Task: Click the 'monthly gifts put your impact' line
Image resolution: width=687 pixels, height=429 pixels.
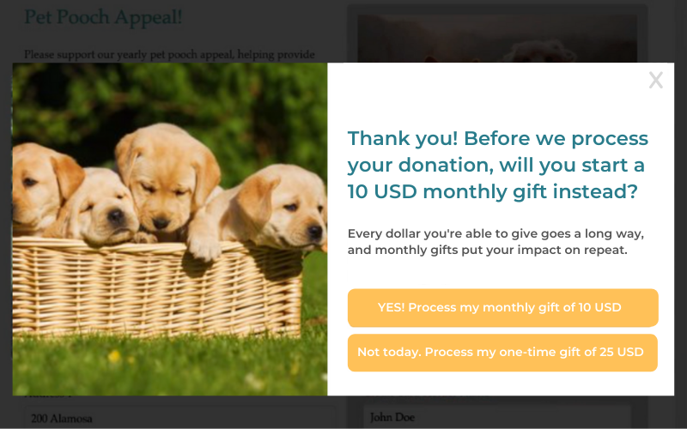Action: pos(487,251)
